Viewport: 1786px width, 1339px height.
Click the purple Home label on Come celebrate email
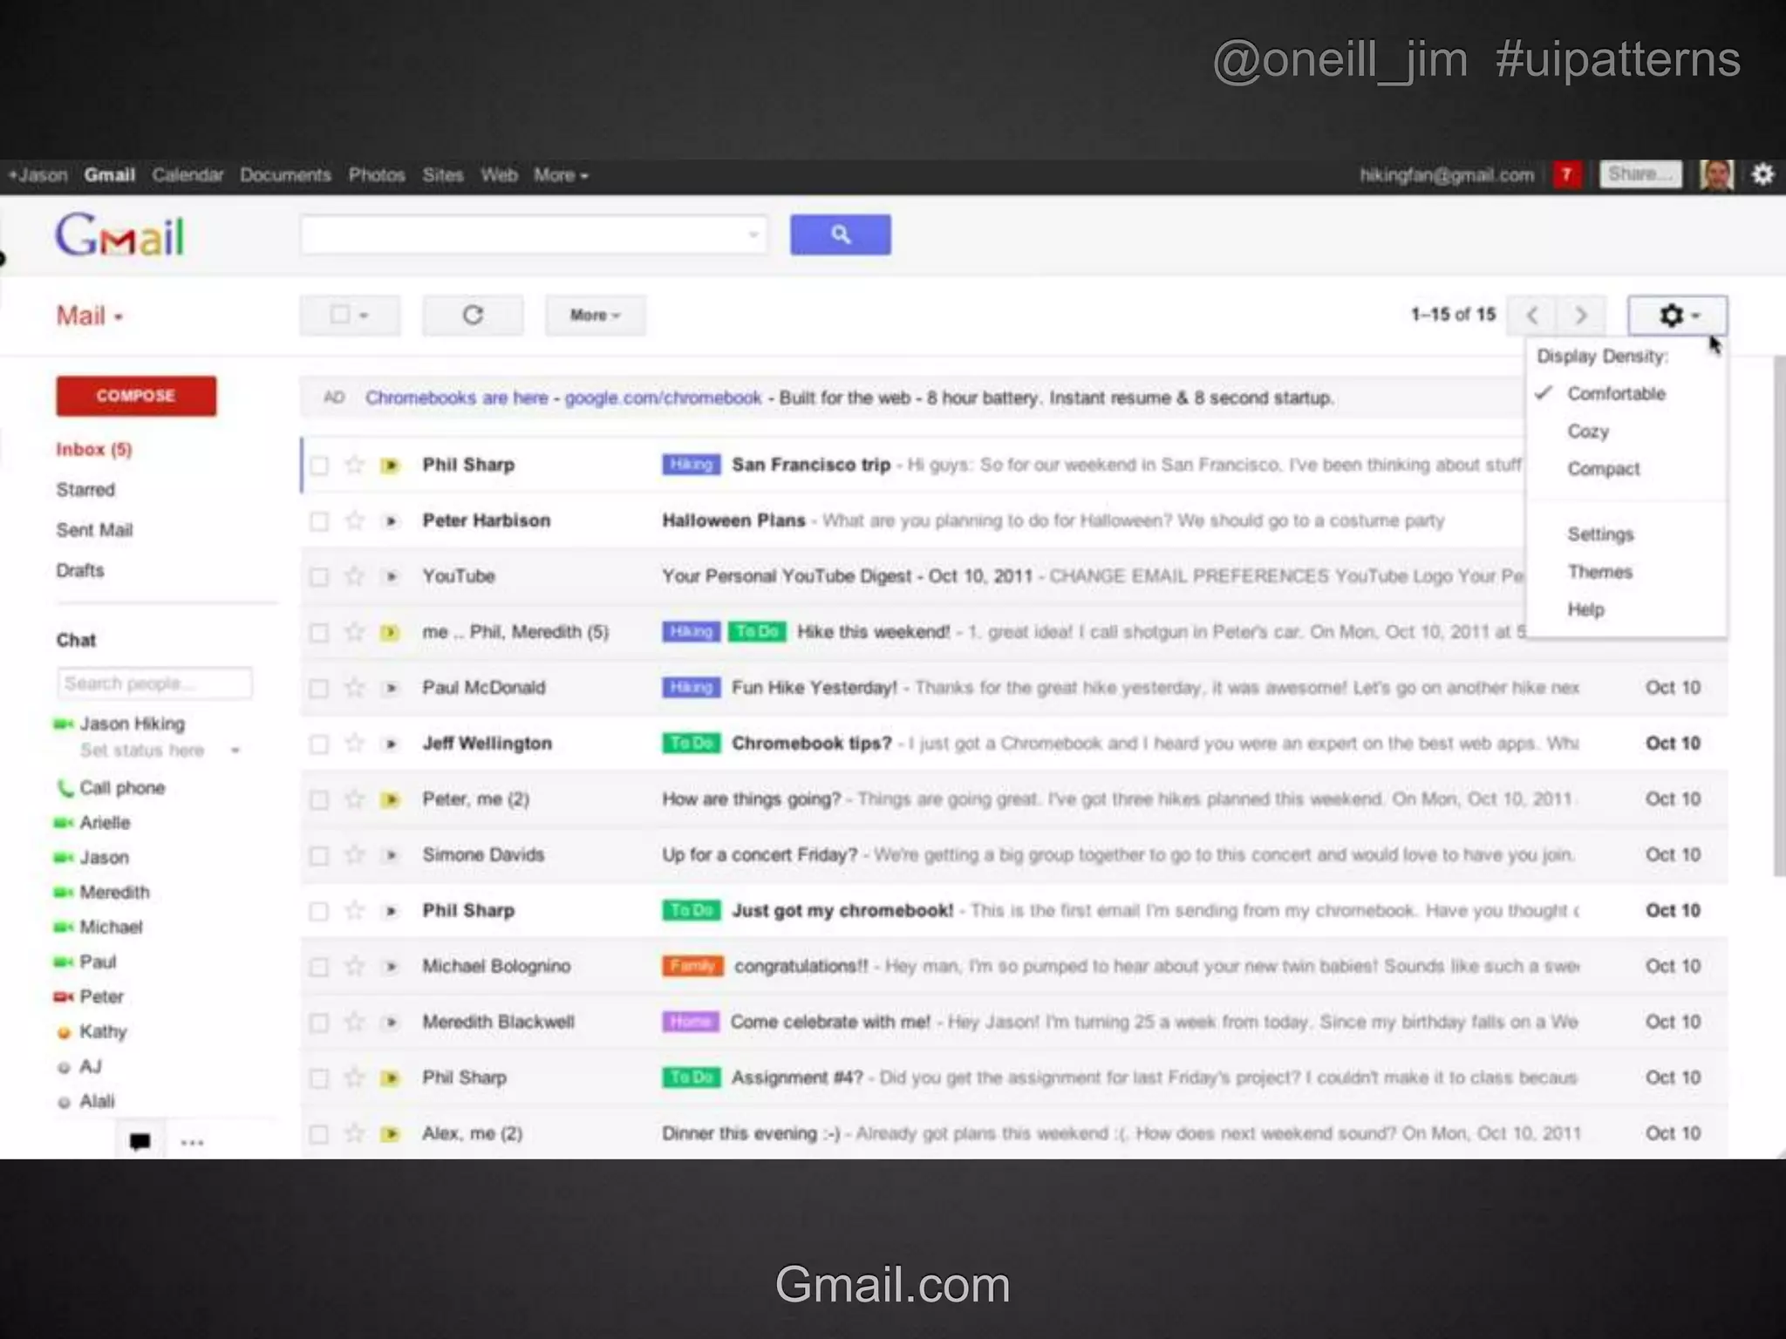pyautogui.click(x=691, y=1022)
